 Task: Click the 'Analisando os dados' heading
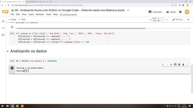tap(28, 51)
